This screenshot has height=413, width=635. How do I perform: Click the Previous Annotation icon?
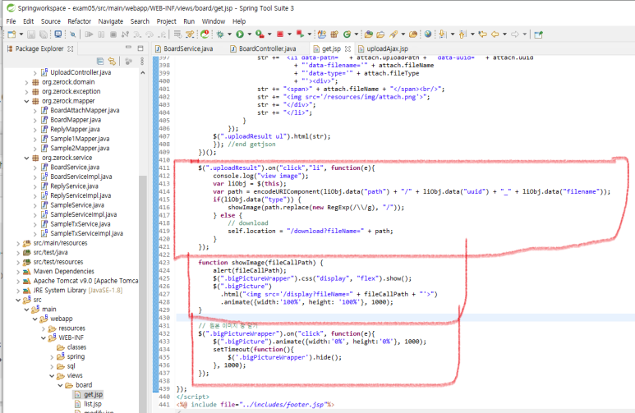[462, 34]
